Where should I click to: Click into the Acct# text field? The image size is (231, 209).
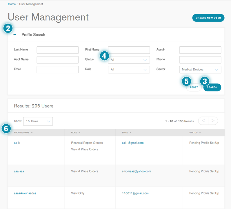click(200, 50)
